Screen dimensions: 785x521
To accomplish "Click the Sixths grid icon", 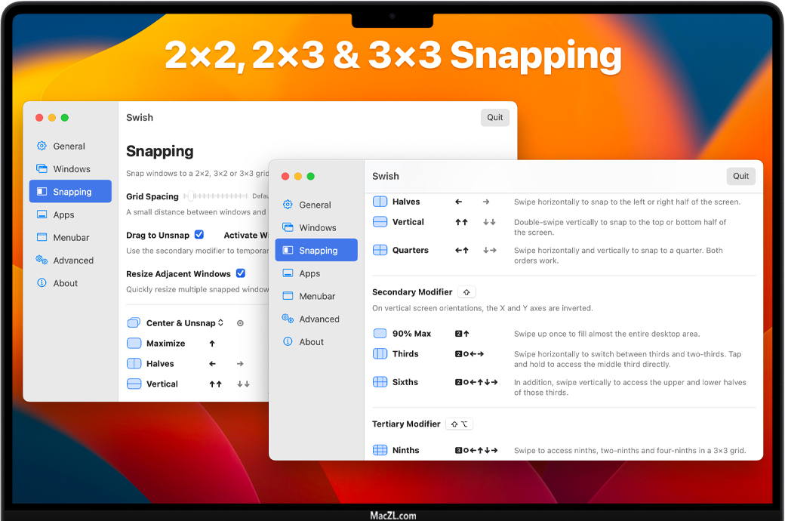I will [x=380, y=382].
